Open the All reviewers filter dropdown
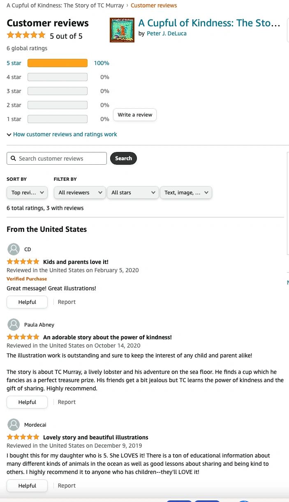The image size is (289, 502). coord(80,193)
